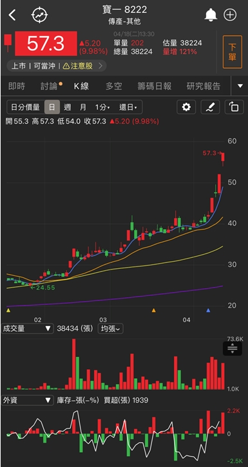
Task: Open the 均張 dropdown
Action: pos(110,329)
